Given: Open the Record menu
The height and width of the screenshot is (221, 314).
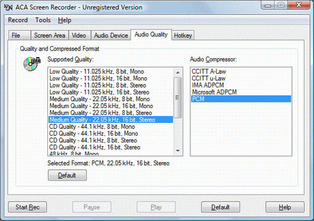Looking at the screenshot, I should pos(18,20).
